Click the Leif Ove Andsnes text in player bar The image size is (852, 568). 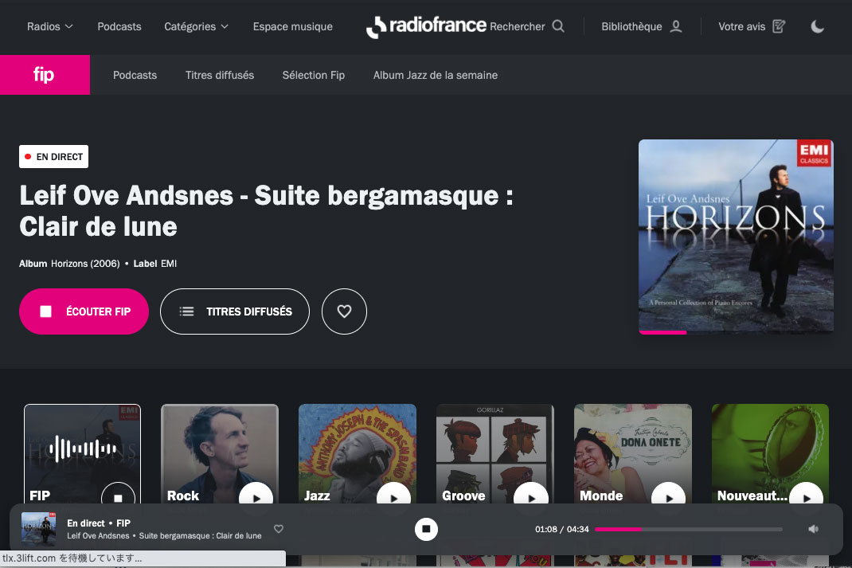point(98,535)
